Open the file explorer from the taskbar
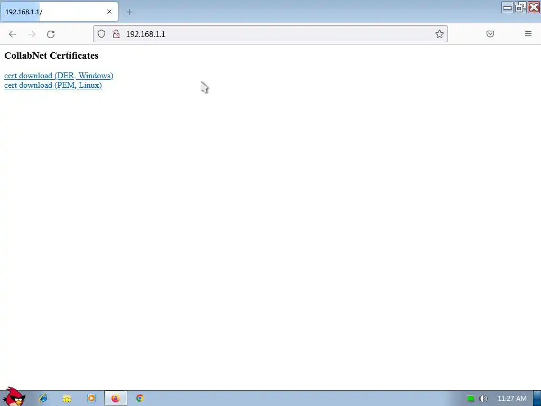 (x=67, y=399)
